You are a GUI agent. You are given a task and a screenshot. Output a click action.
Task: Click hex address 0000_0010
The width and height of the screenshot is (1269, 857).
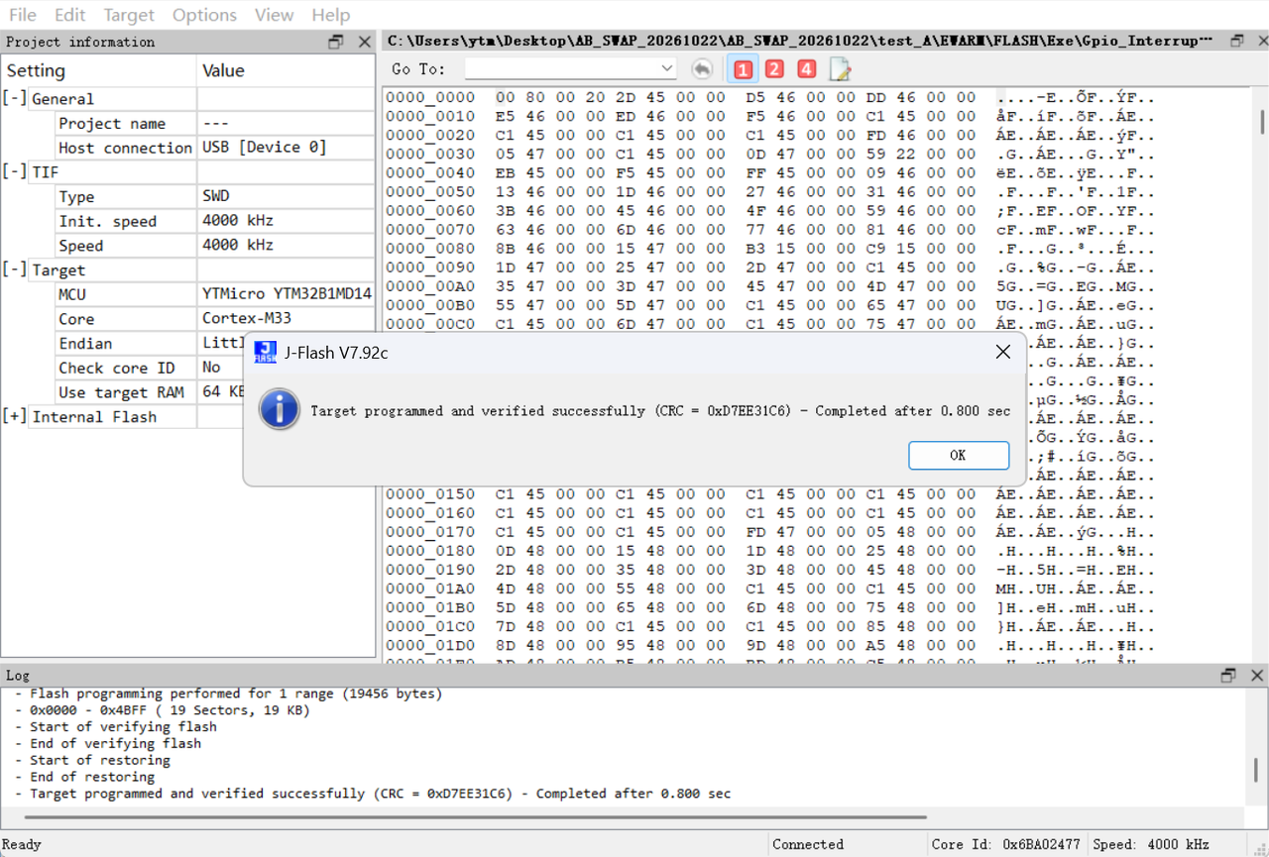click(430, 116)
